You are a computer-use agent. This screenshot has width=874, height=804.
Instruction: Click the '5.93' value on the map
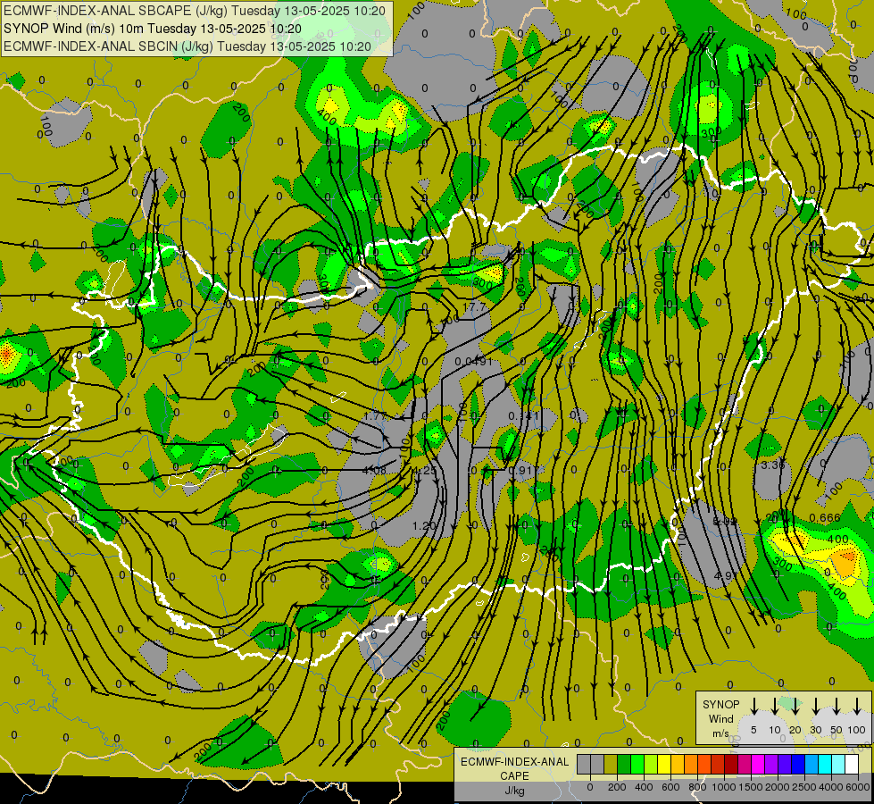tap(725, 522)
